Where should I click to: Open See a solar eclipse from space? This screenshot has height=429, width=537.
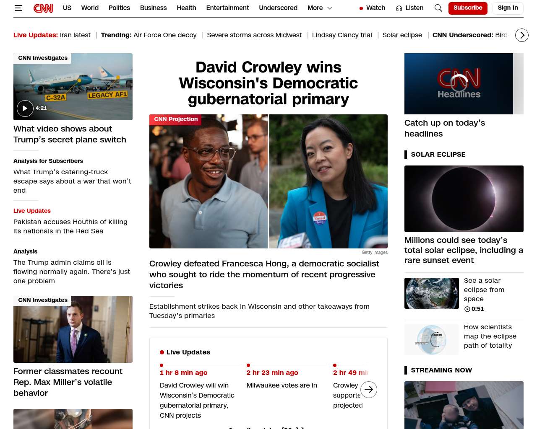(x=484, y=290)
